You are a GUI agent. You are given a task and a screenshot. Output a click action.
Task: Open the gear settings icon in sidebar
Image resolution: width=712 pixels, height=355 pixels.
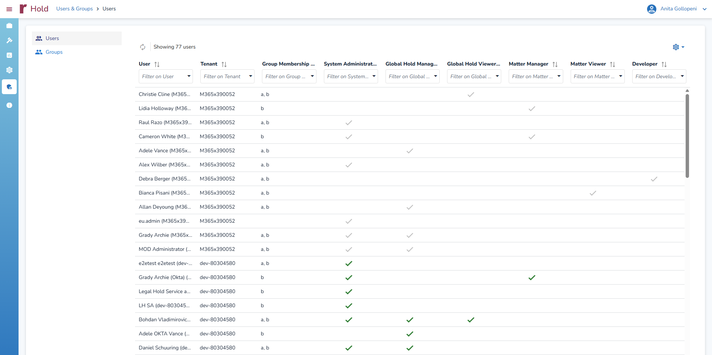point(9,70)
